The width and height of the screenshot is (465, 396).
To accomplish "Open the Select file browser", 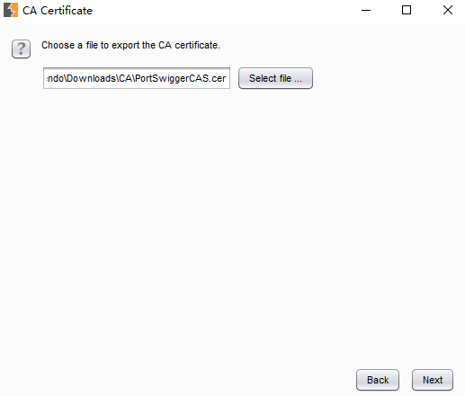I will pyautogui.click(x=275, y=78).
